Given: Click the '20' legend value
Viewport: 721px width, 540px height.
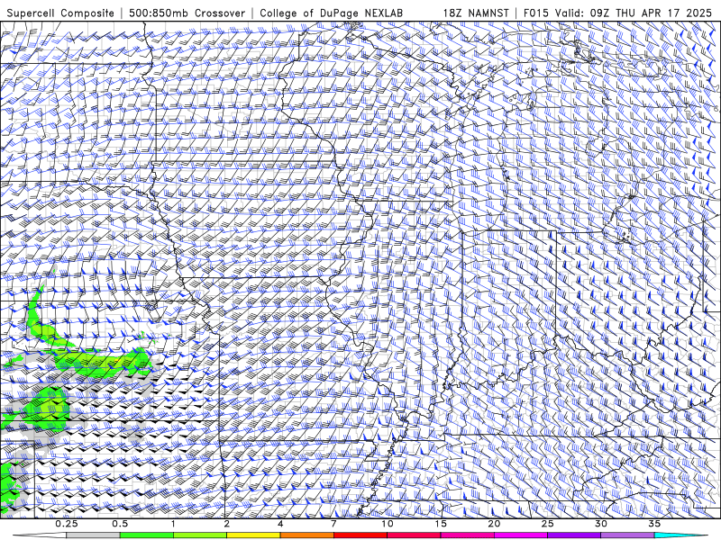Looking at the screenshot, I should (x=494, y=524).
